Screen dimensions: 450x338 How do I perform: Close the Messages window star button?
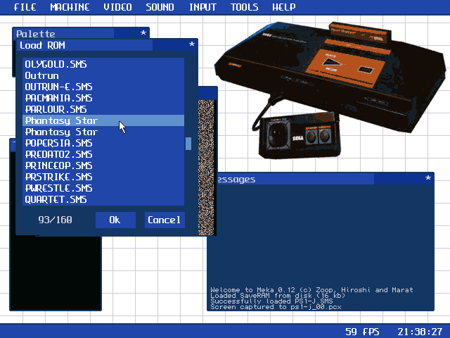428,178
